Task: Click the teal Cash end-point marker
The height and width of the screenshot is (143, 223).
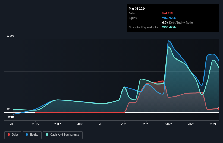Action: click(x=218, y=67)
